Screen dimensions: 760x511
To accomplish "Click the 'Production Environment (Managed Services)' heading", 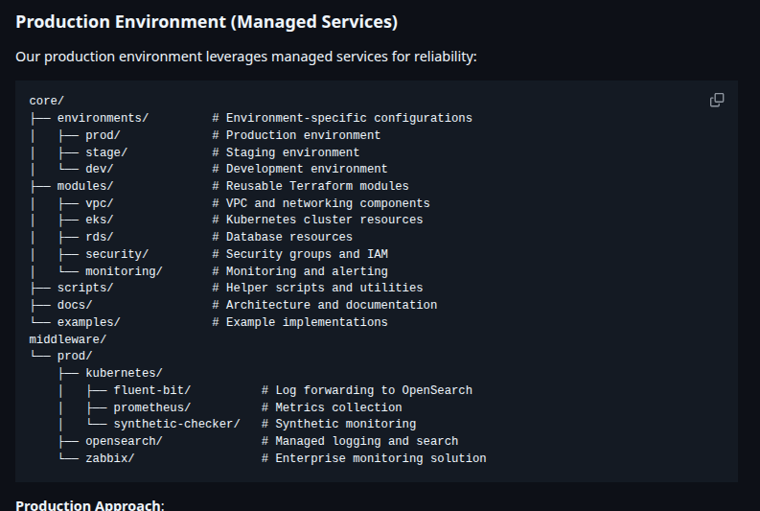I will coord(206,22).
